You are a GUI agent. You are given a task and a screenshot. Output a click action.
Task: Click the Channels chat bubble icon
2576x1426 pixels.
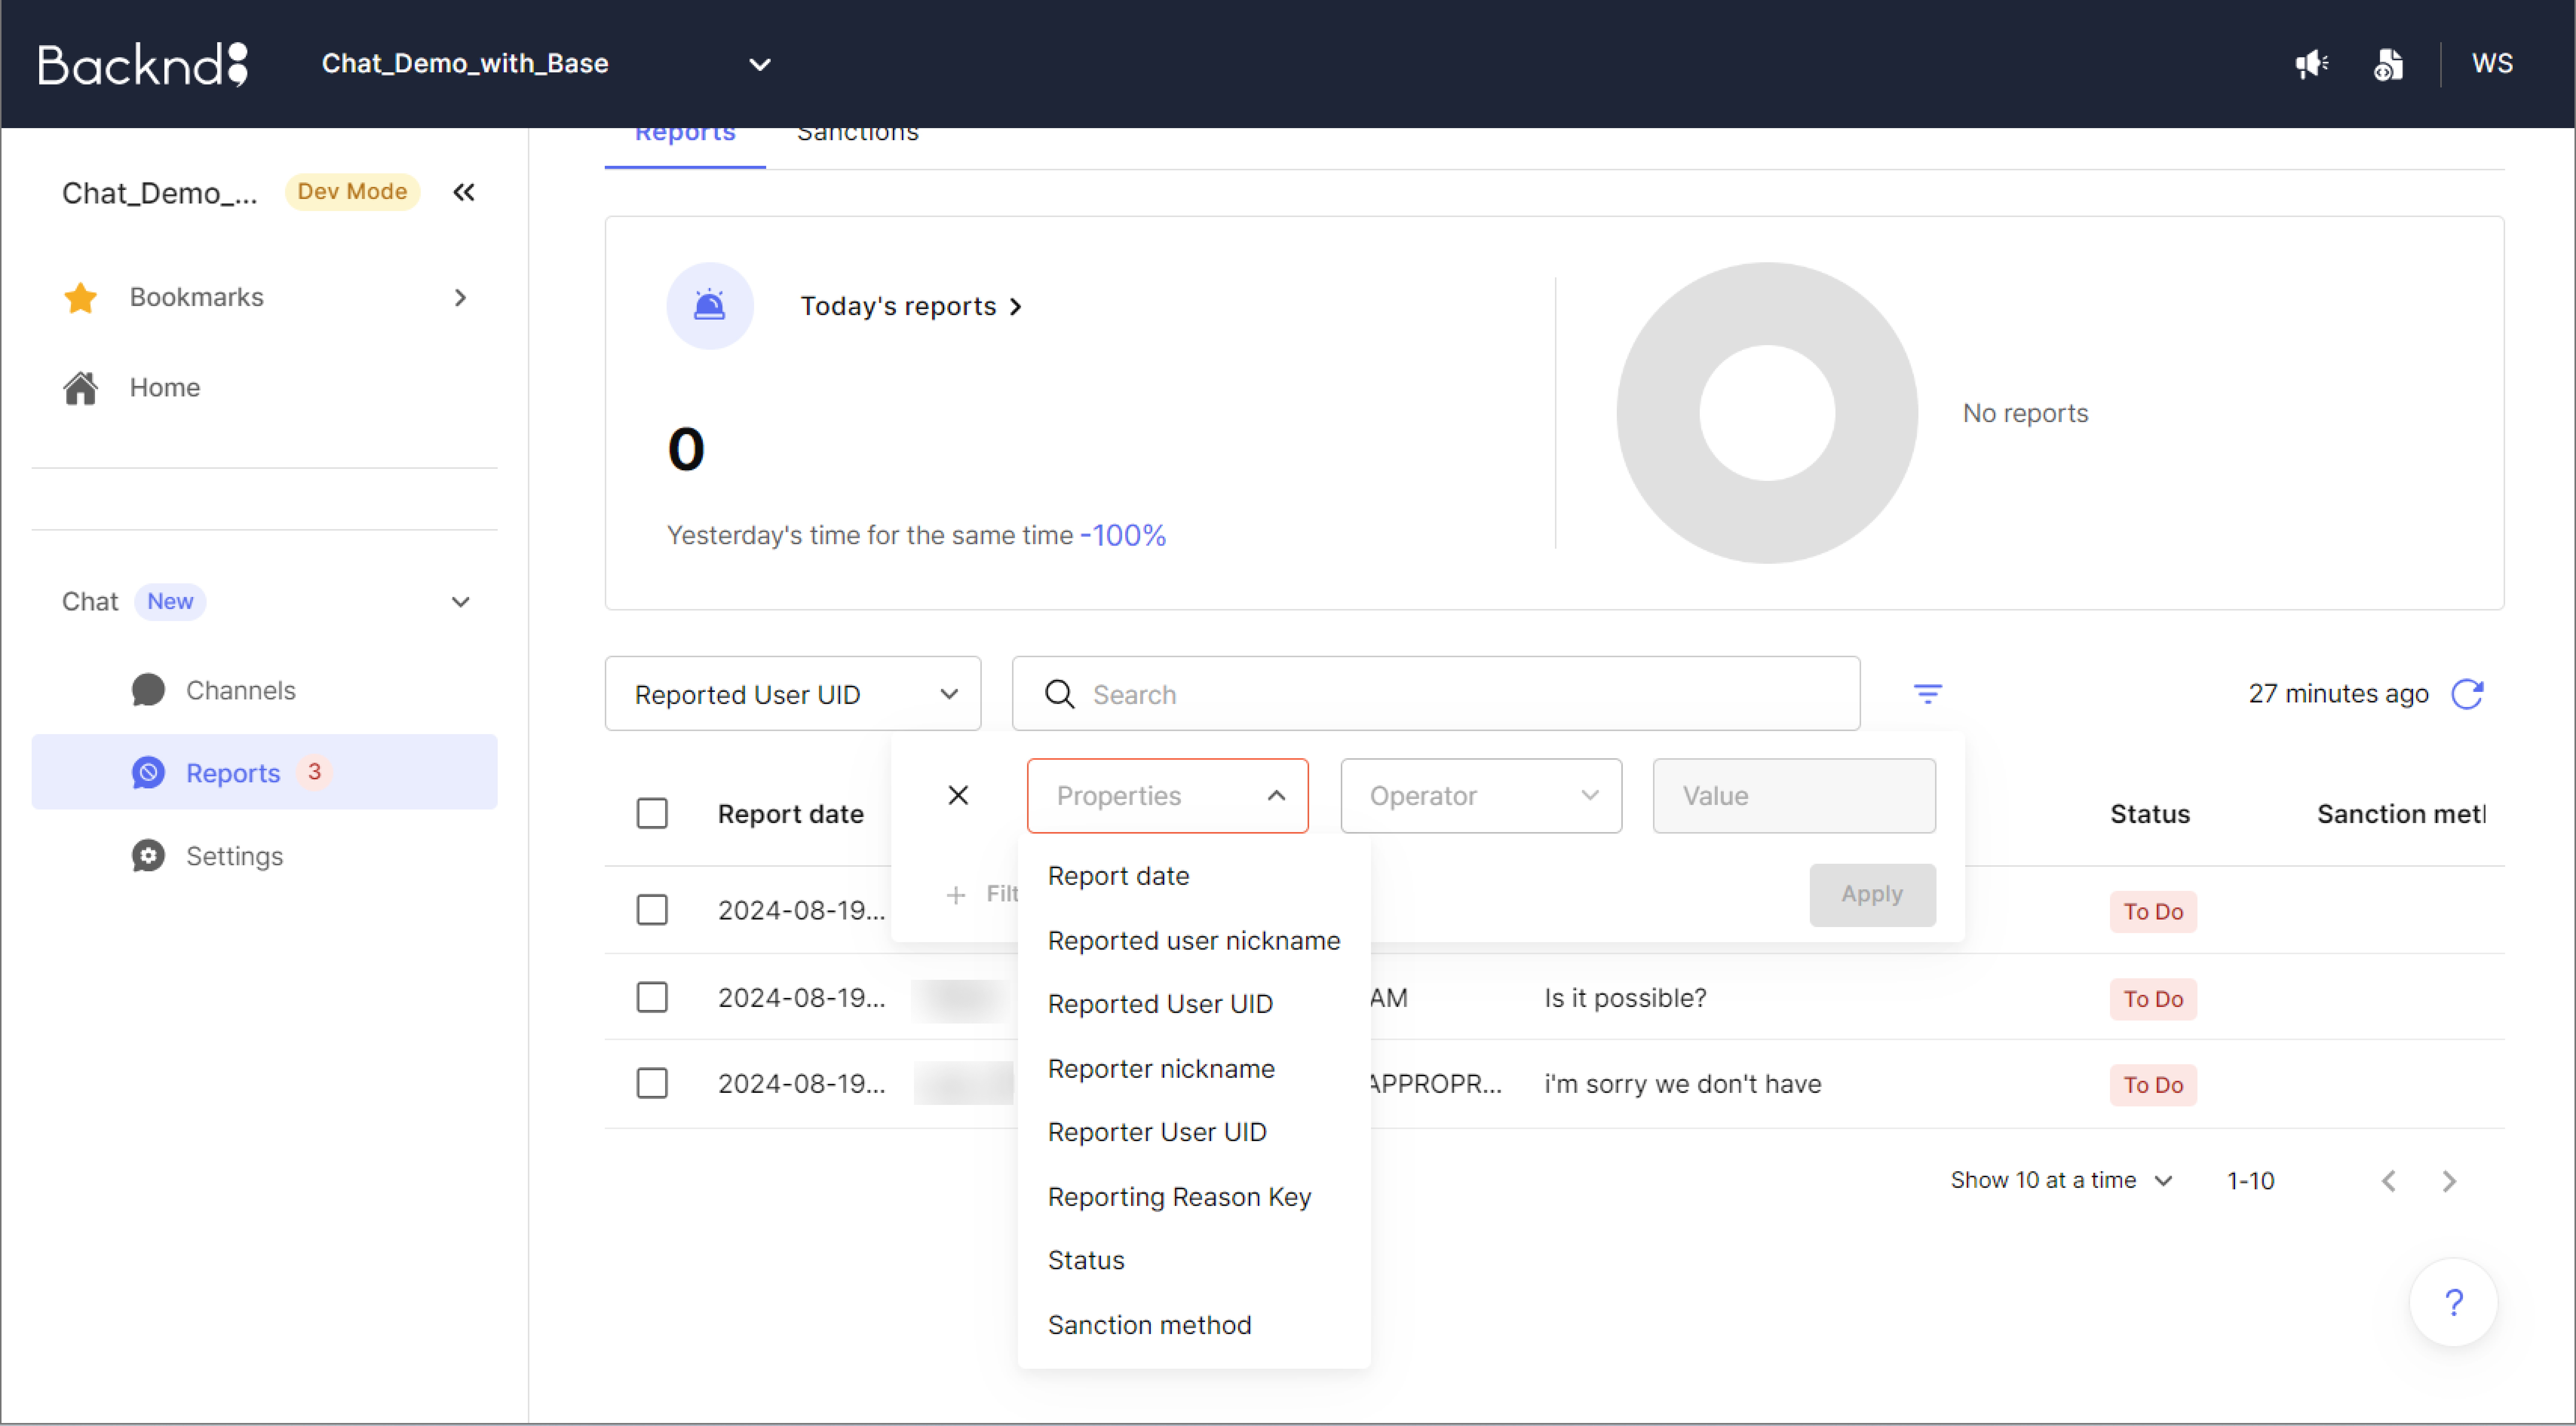point(148,690)
